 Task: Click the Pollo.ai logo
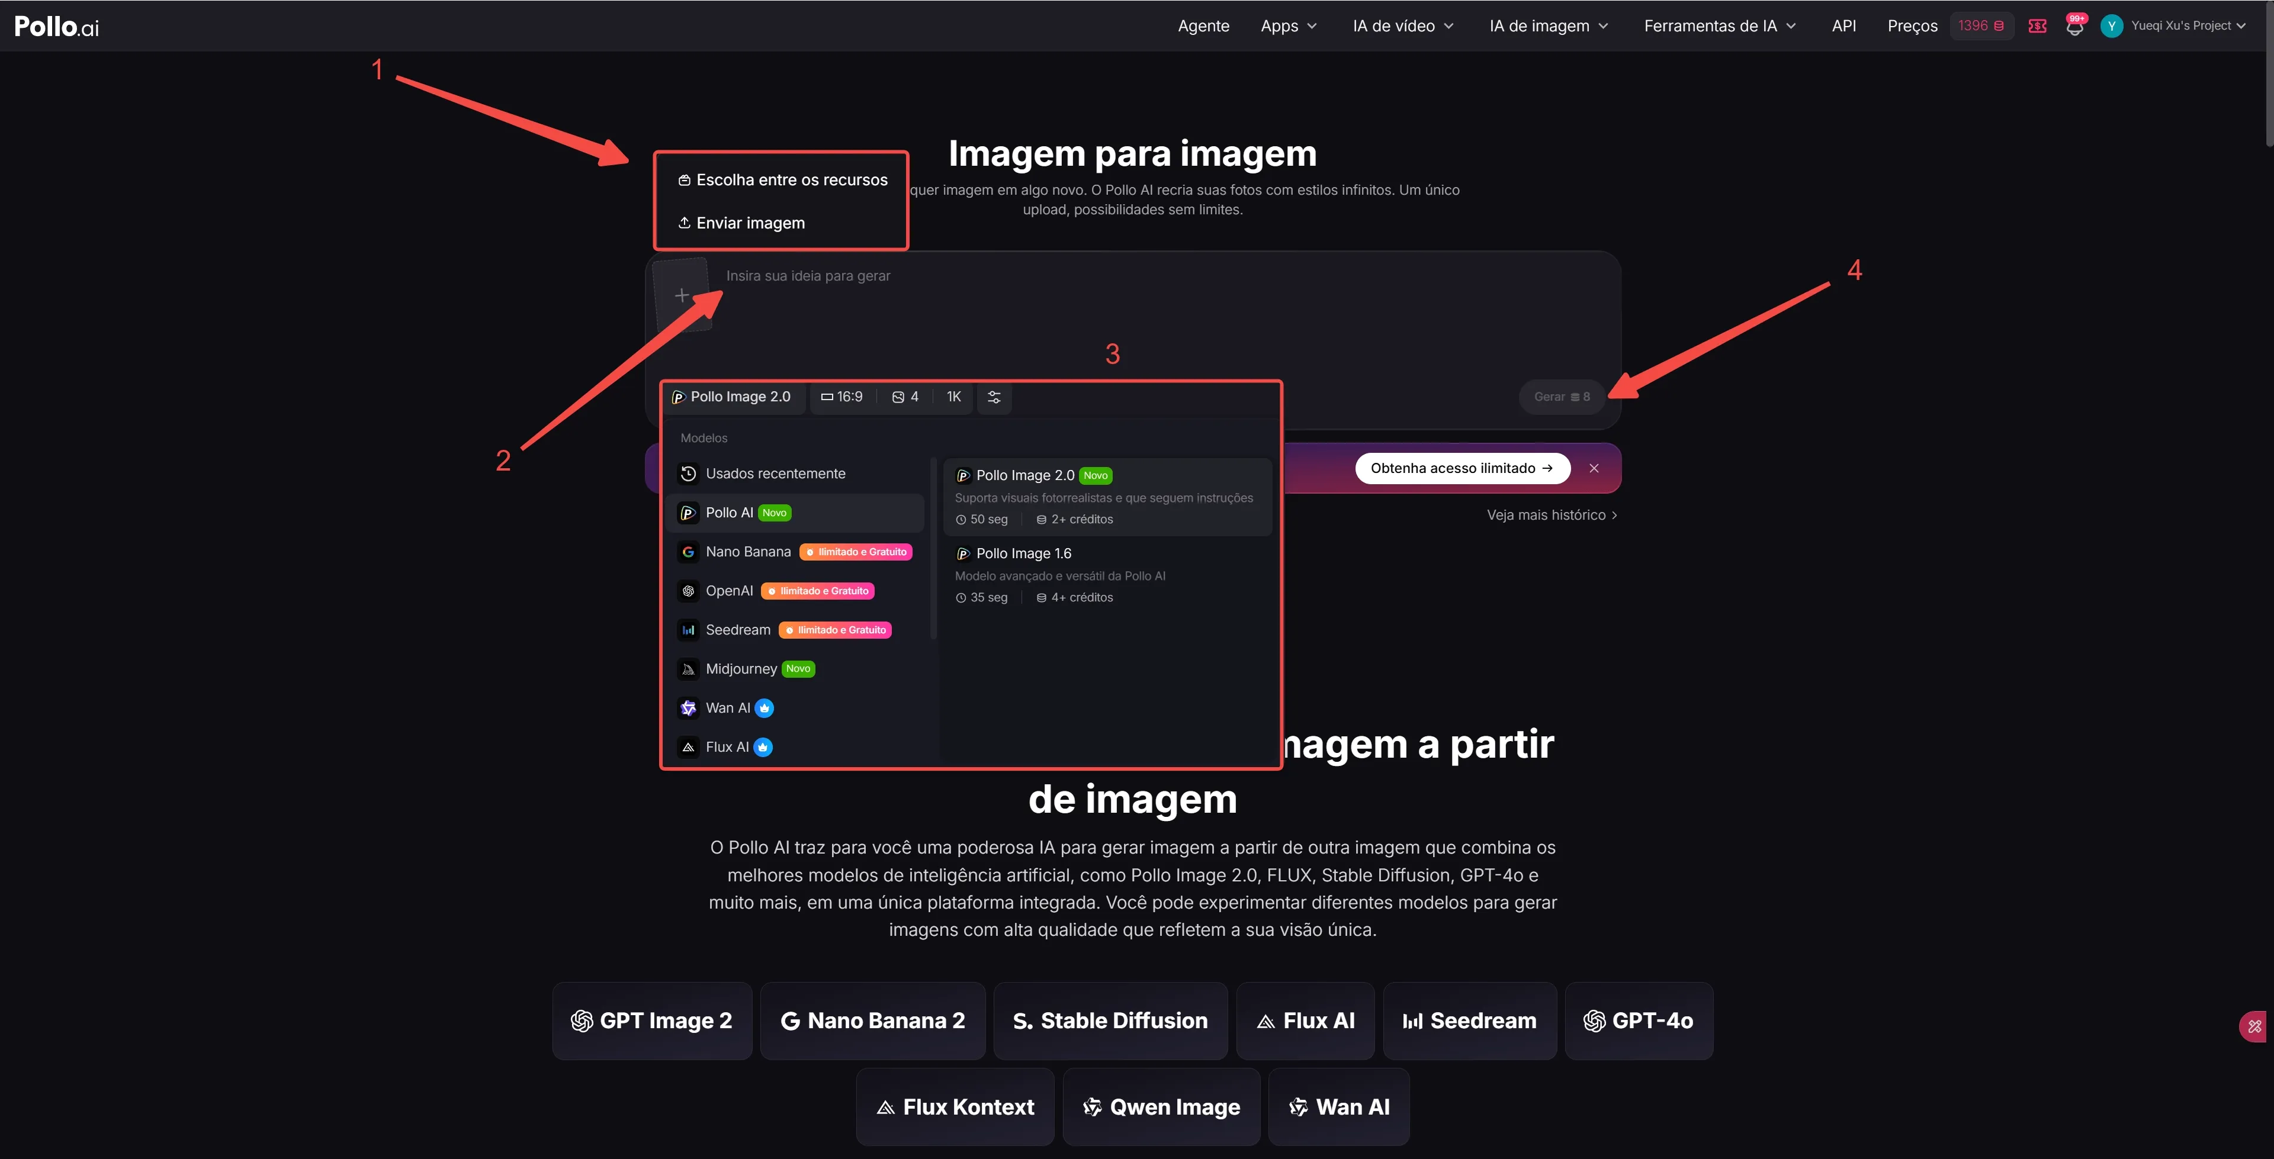56,25
